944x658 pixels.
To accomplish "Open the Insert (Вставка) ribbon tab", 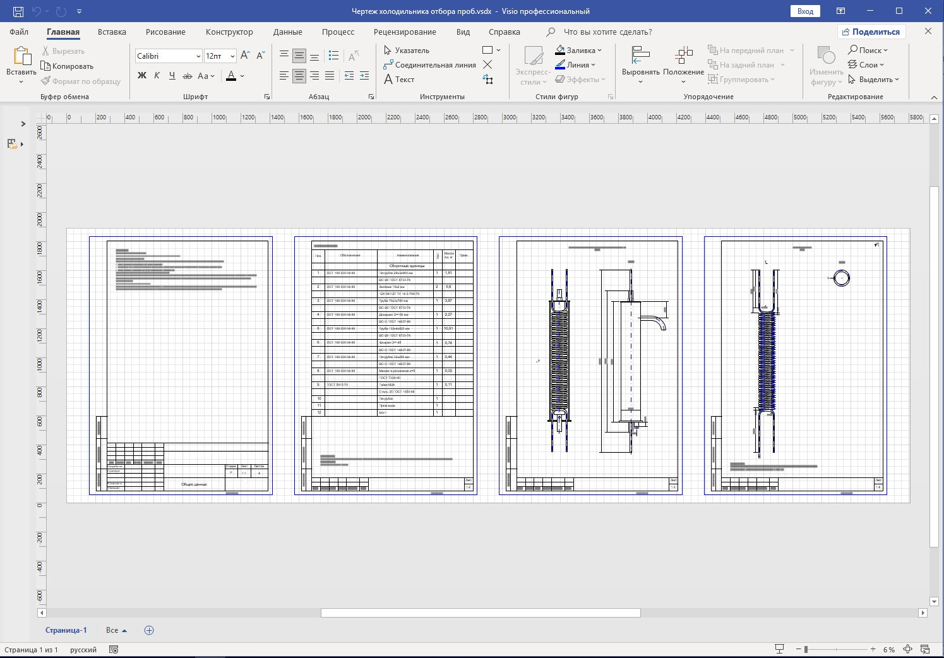I will tap(112, 32).
